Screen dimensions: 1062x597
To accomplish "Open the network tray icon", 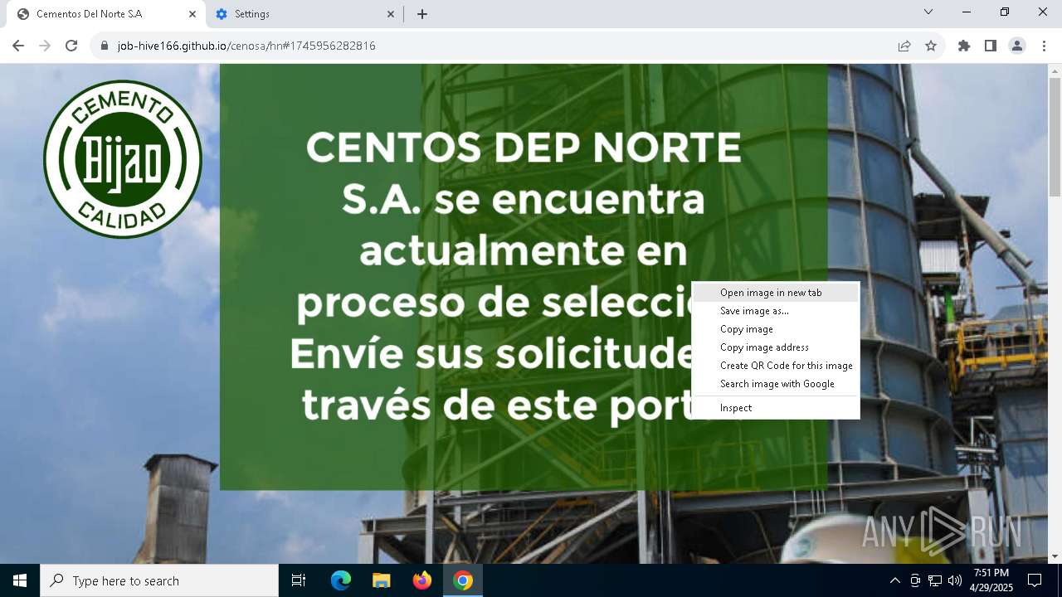I will pos(935,580).
